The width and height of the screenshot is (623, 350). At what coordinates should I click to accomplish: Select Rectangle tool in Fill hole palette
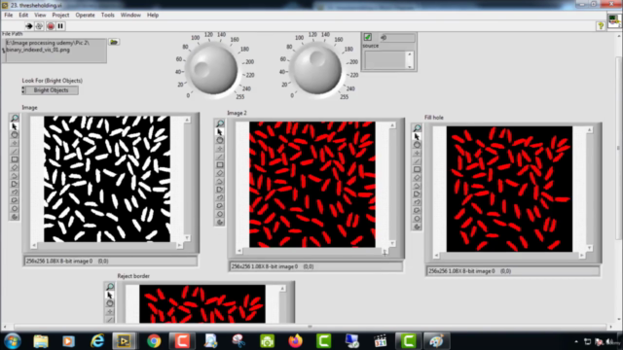[x=417, y=169]
